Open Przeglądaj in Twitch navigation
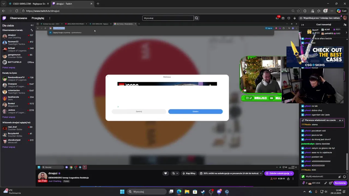 click(x=38, y=18)
